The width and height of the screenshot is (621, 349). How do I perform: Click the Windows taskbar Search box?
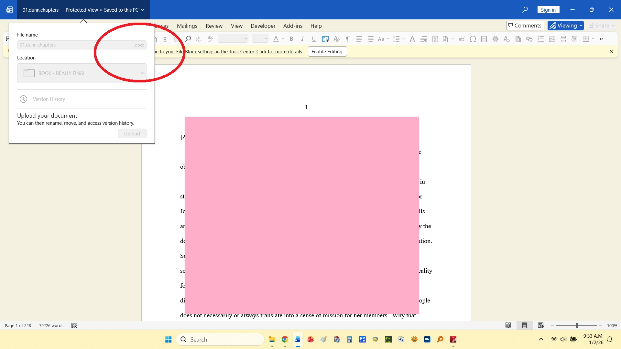[x=220, y=339]
